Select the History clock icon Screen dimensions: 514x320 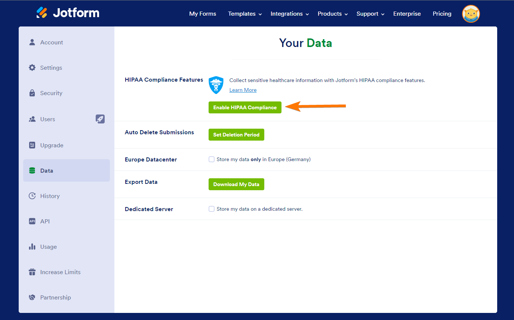click(33, 196)
